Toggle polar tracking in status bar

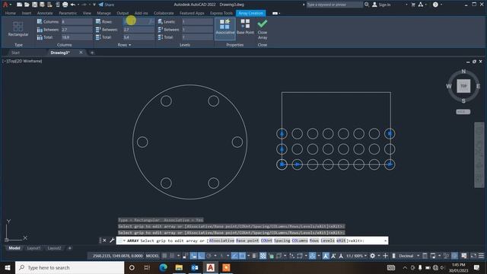[208, 256]
